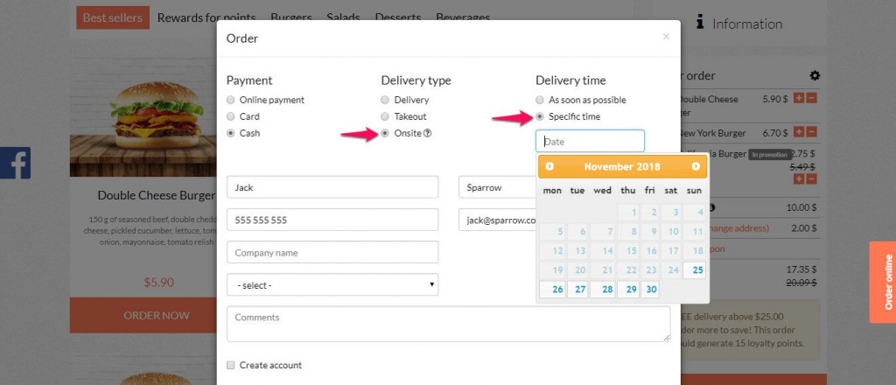The image size is (896, 385).
Task: Select Online payment option
Action: point(231,100)
